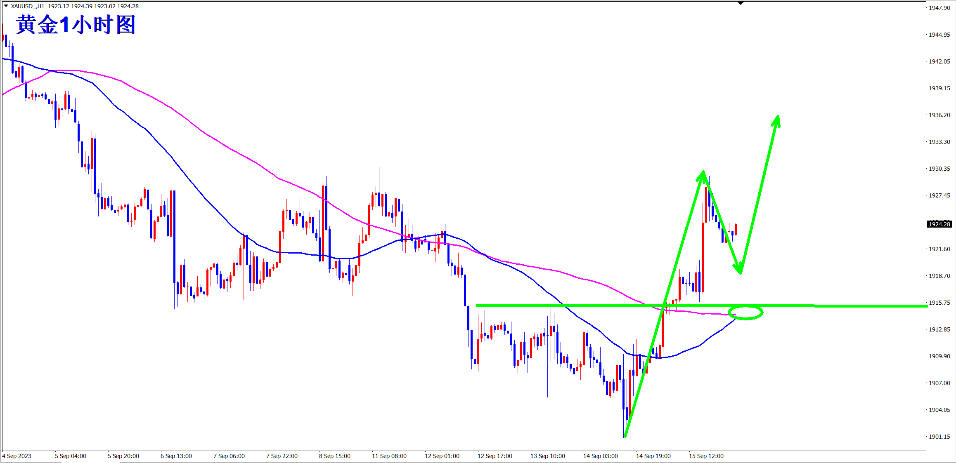Click the 1901.15 price scale label

coord(939,437)
